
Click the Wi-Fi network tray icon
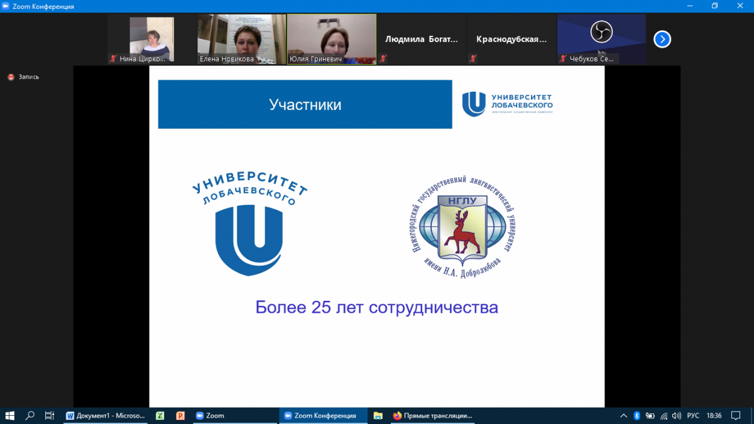click(663, 415)
